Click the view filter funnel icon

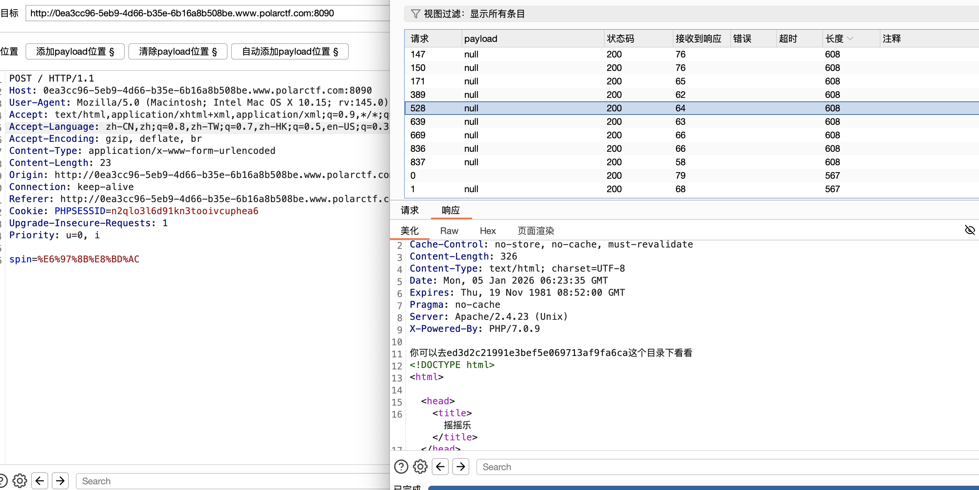(x=415, y=14)
